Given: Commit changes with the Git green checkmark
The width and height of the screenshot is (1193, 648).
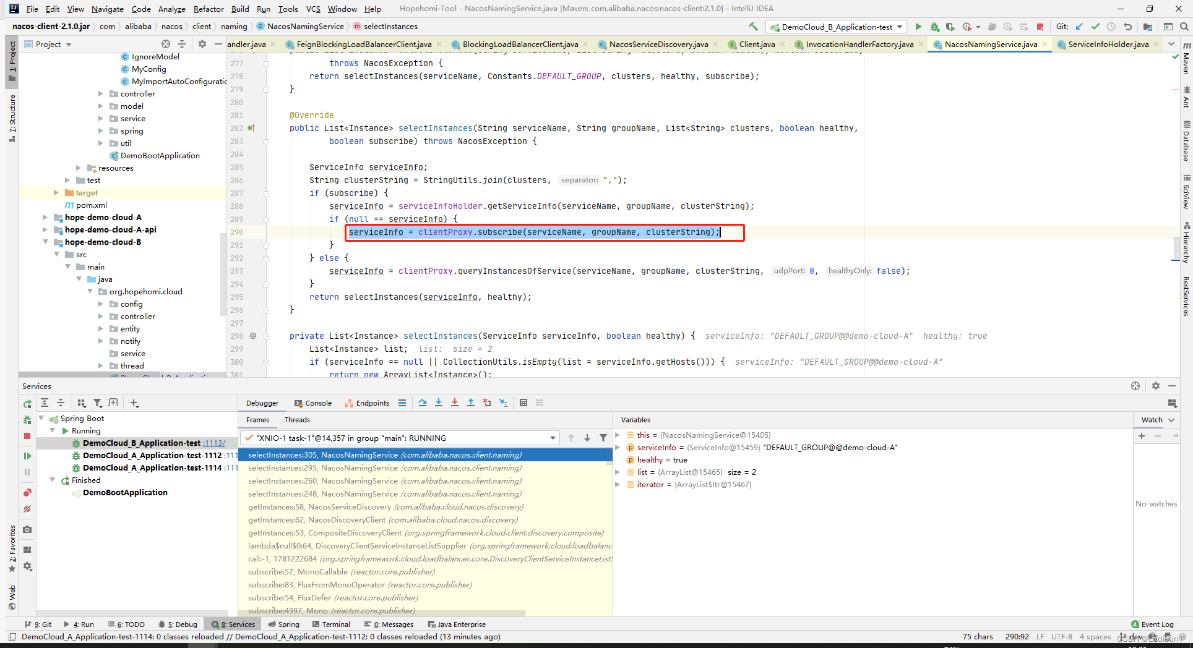Looking at the screenshot, I should click(1095, 27).
